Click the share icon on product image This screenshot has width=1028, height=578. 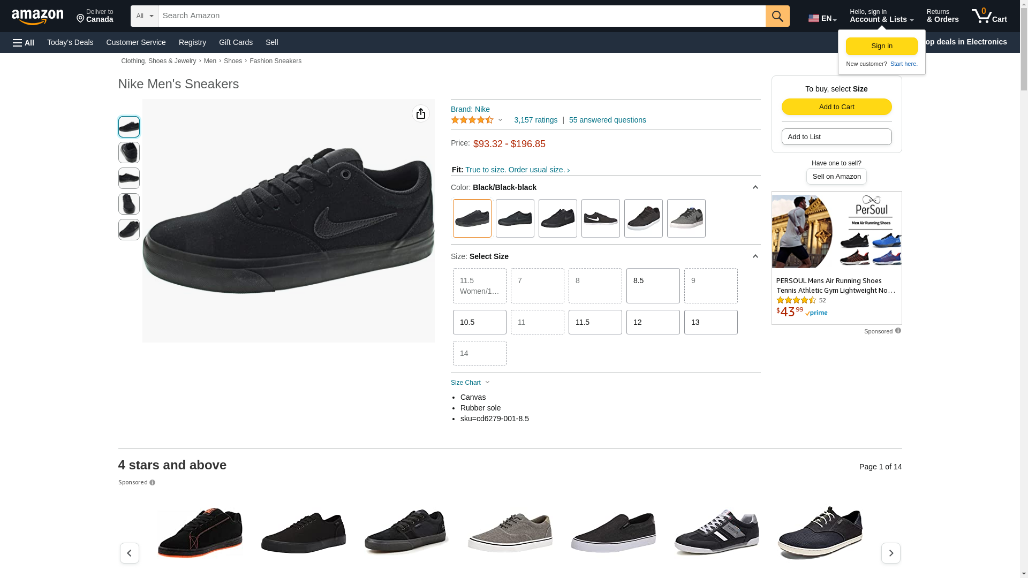click(421, 113)
